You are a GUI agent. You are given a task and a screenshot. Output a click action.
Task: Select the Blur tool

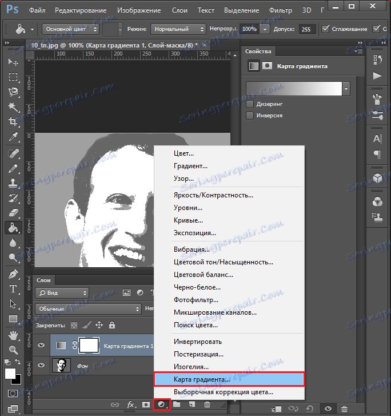pos(13,243)
